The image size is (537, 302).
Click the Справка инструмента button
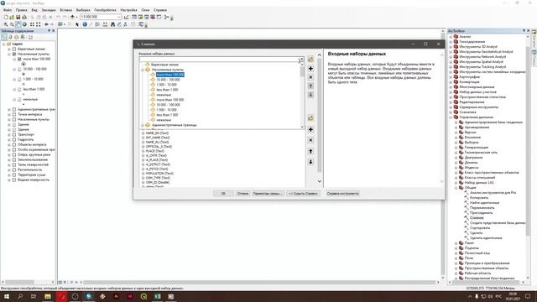[x=342, y=194]
